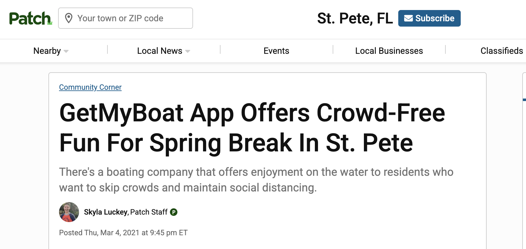526x249 pixels.
Task: Click the envelope icon in Subscribe
Action: 408,18
